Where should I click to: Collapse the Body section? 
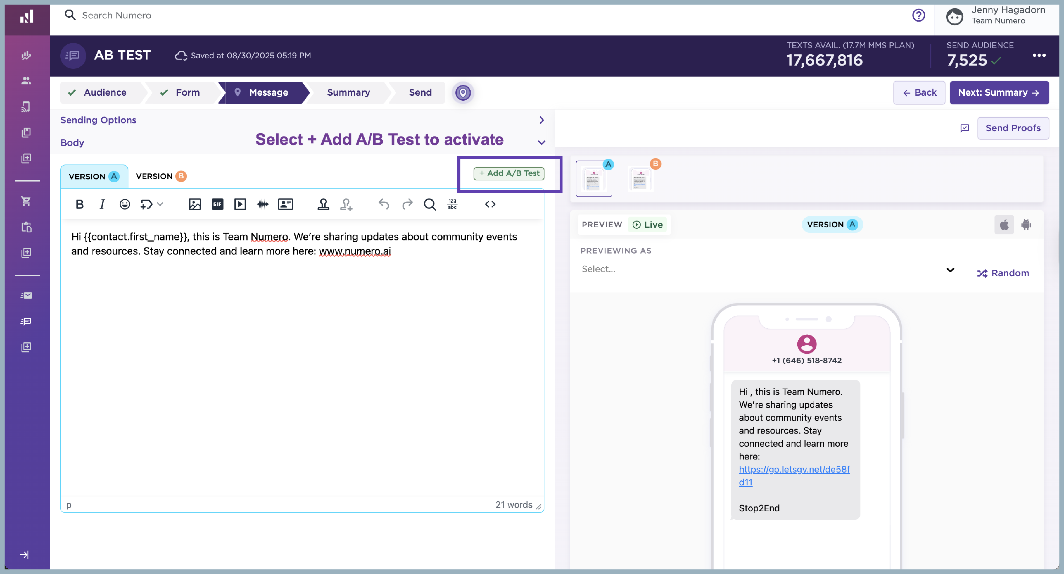point(542,143)
